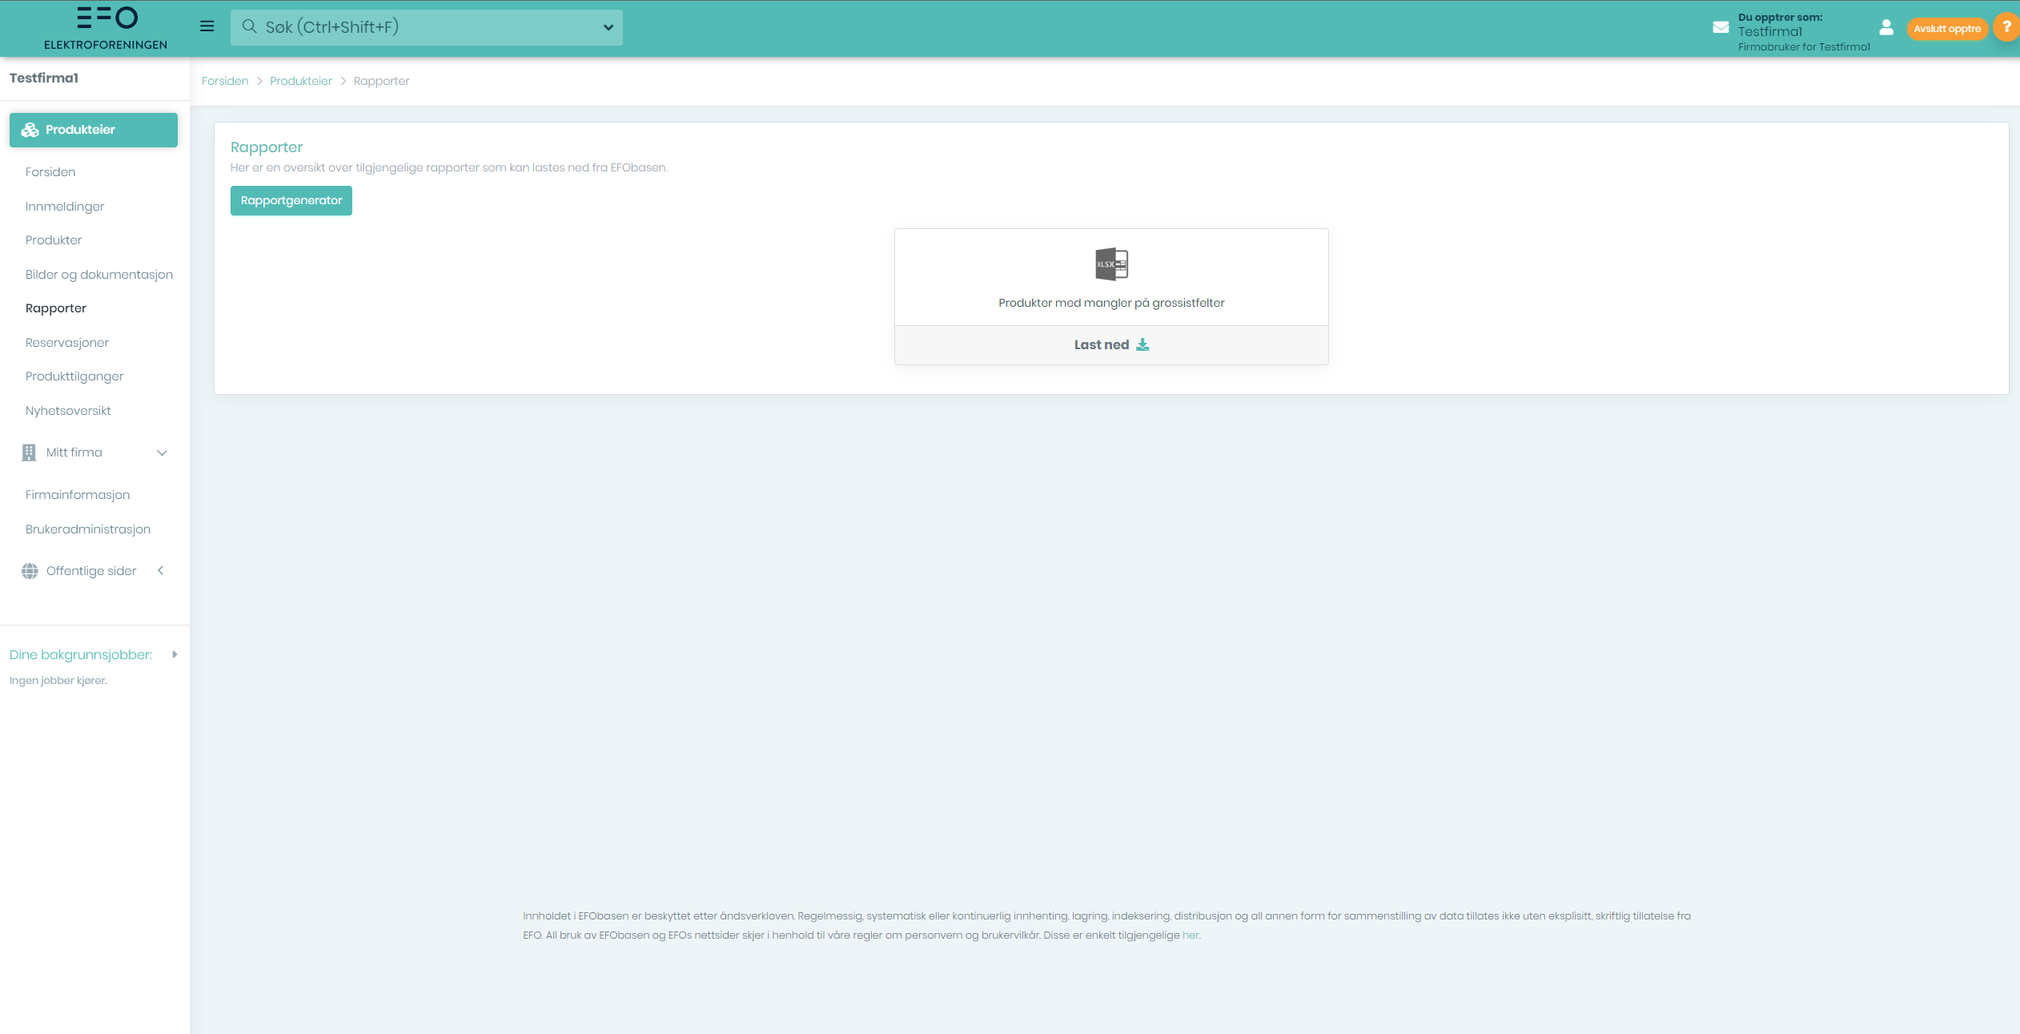Follow the Produkteier breadcrumb link

coord(301,81)
